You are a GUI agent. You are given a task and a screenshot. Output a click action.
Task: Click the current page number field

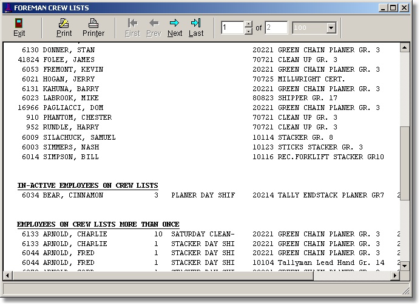click(x=232, y=28)
